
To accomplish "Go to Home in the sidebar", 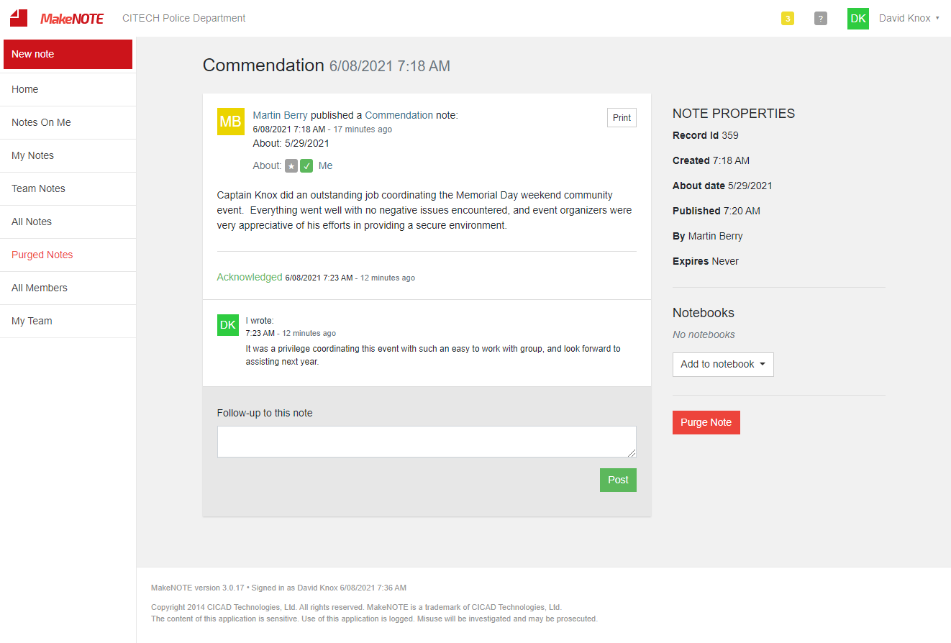I will (68, 89).
